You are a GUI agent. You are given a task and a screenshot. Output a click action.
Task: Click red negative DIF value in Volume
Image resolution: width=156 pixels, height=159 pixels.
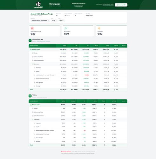pos(85,130)
